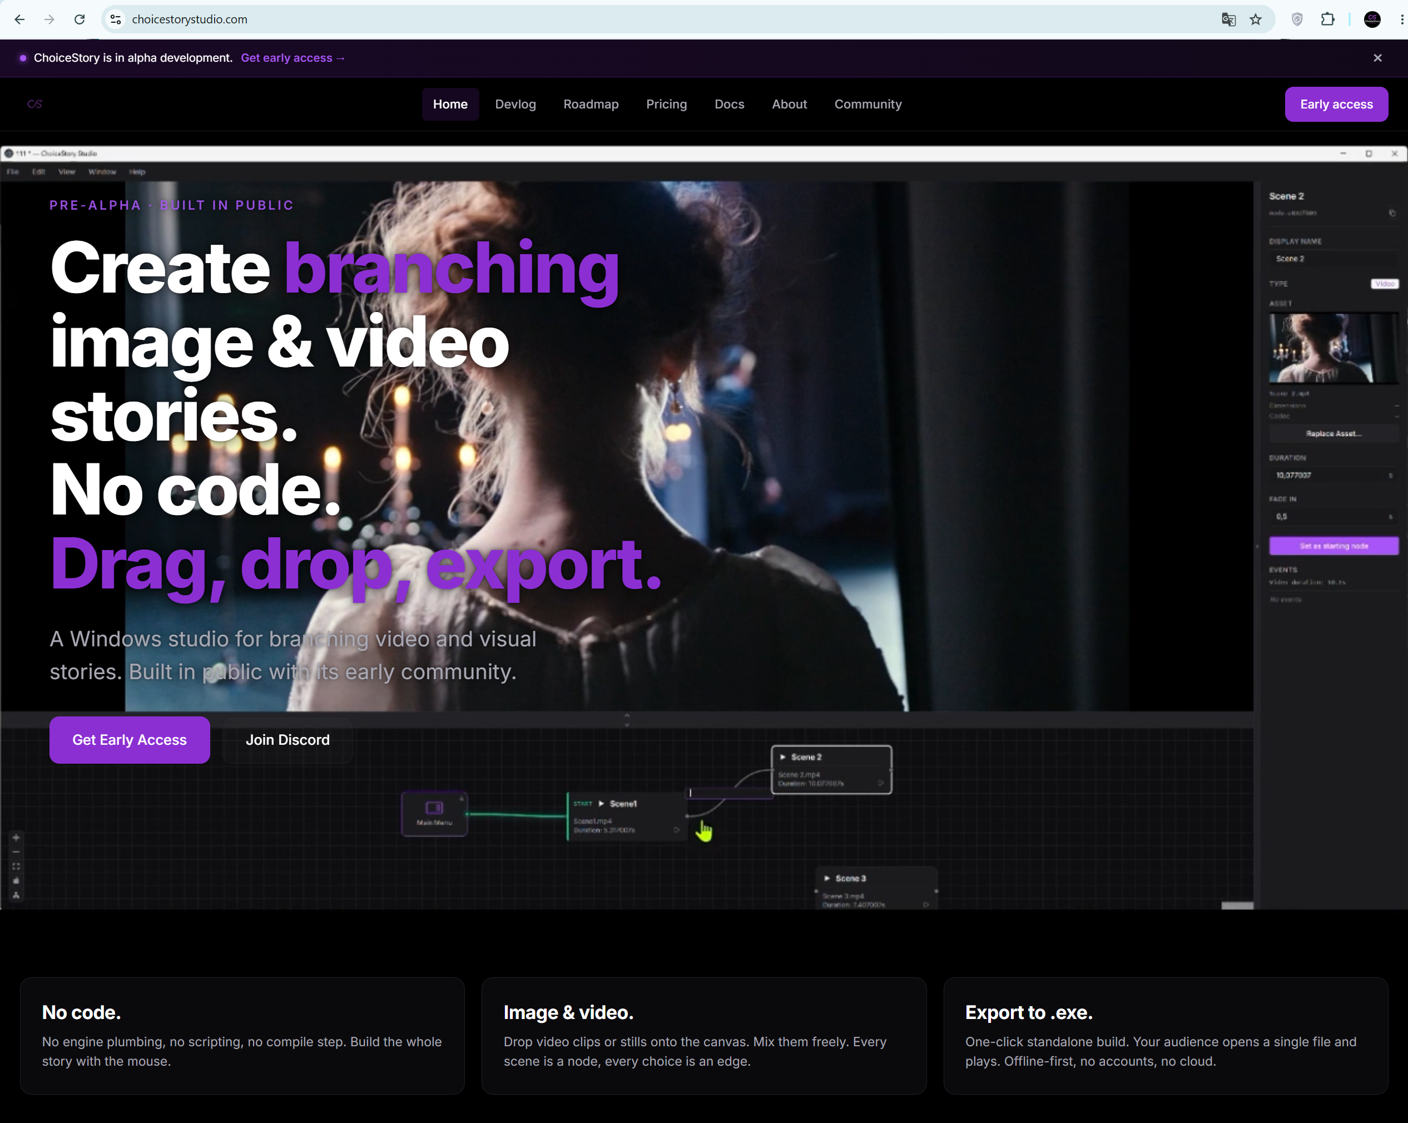
Task: Open the Window menu in the studio preview
Action: [x=102, y=172]
